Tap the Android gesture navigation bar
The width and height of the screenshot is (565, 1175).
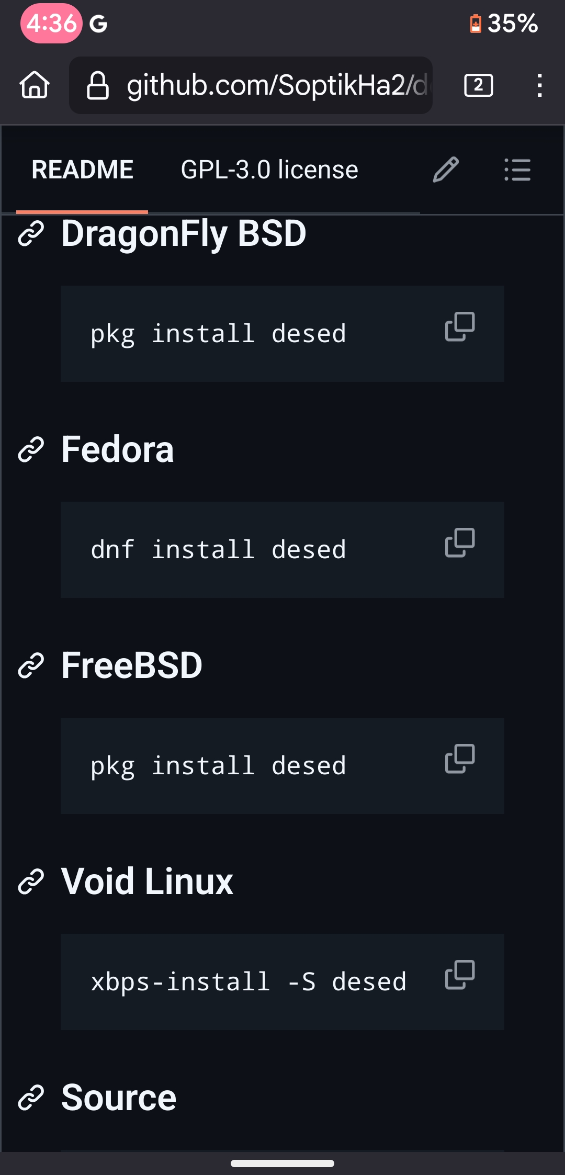[282, 1163]
